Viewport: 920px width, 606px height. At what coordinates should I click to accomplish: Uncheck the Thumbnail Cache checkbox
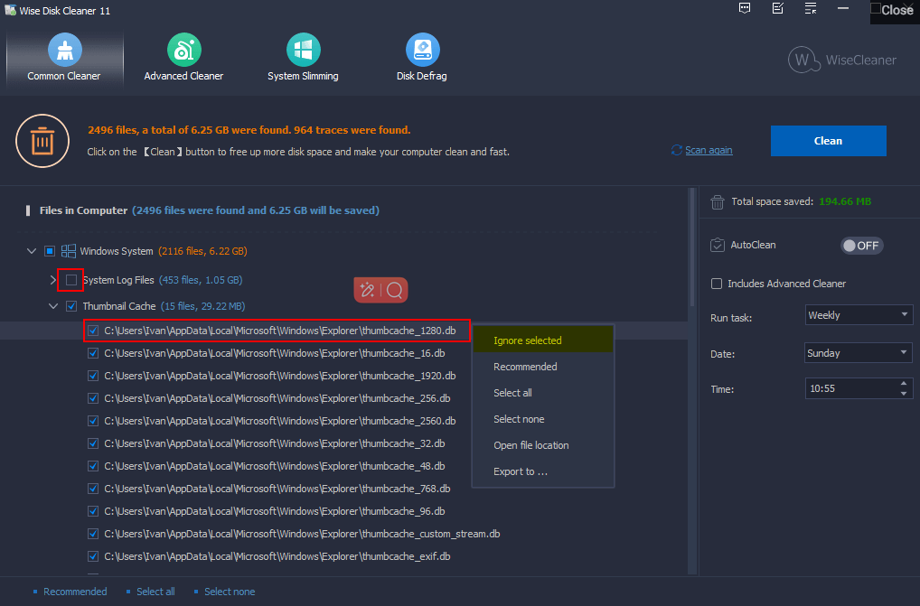coord(71,306)
